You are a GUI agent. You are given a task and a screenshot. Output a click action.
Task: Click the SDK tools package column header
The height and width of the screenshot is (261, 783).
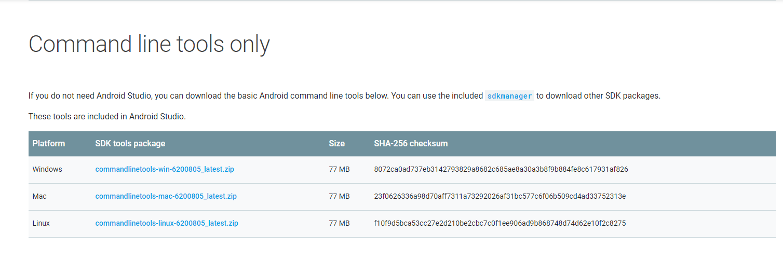coord(130,143)
